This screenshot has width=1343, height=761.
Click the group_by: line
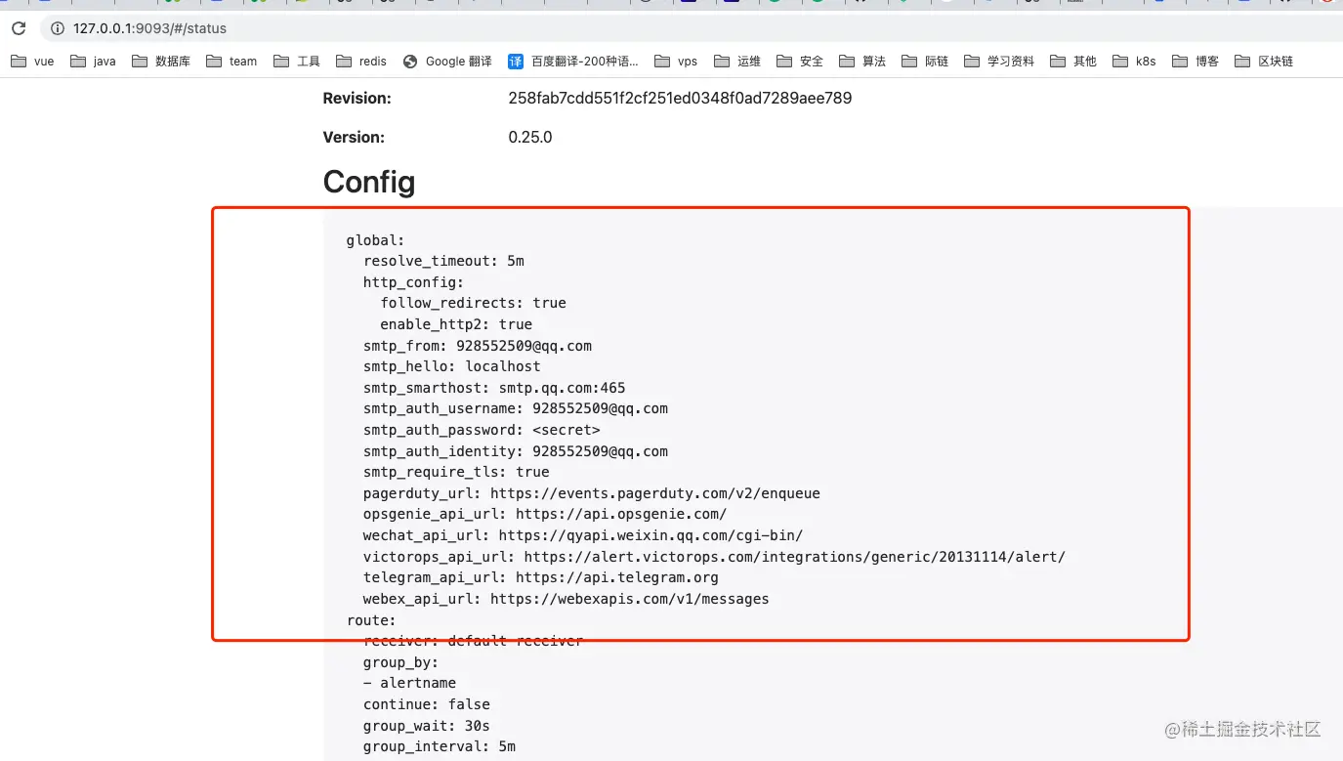400,662
